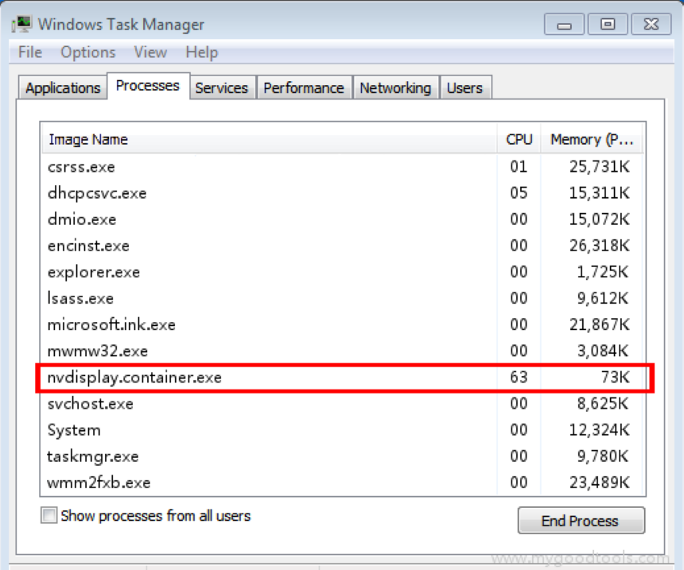Open the File menu
This screenshot has width=684, height=570.
30,52
